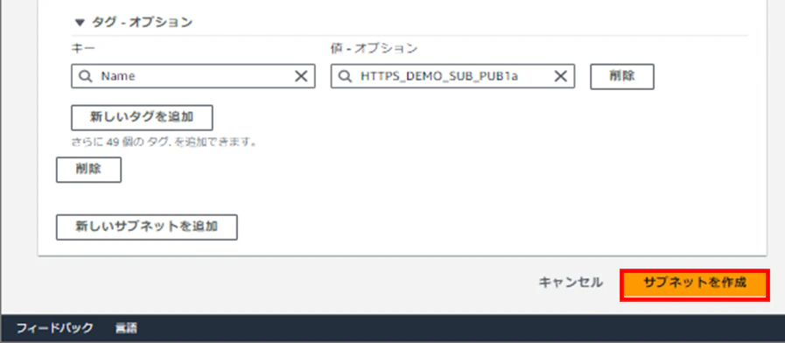Collapse the タグ - オプション section triangle
The height and width of the screenshot is (343, 785).
pyautogui.click(x=80, y=23)
